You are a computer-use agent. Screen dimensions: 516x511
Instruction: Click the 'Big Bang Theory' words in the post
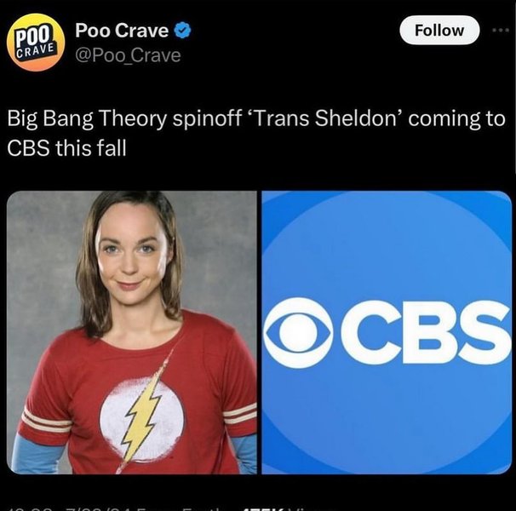[x=87, y=119]
